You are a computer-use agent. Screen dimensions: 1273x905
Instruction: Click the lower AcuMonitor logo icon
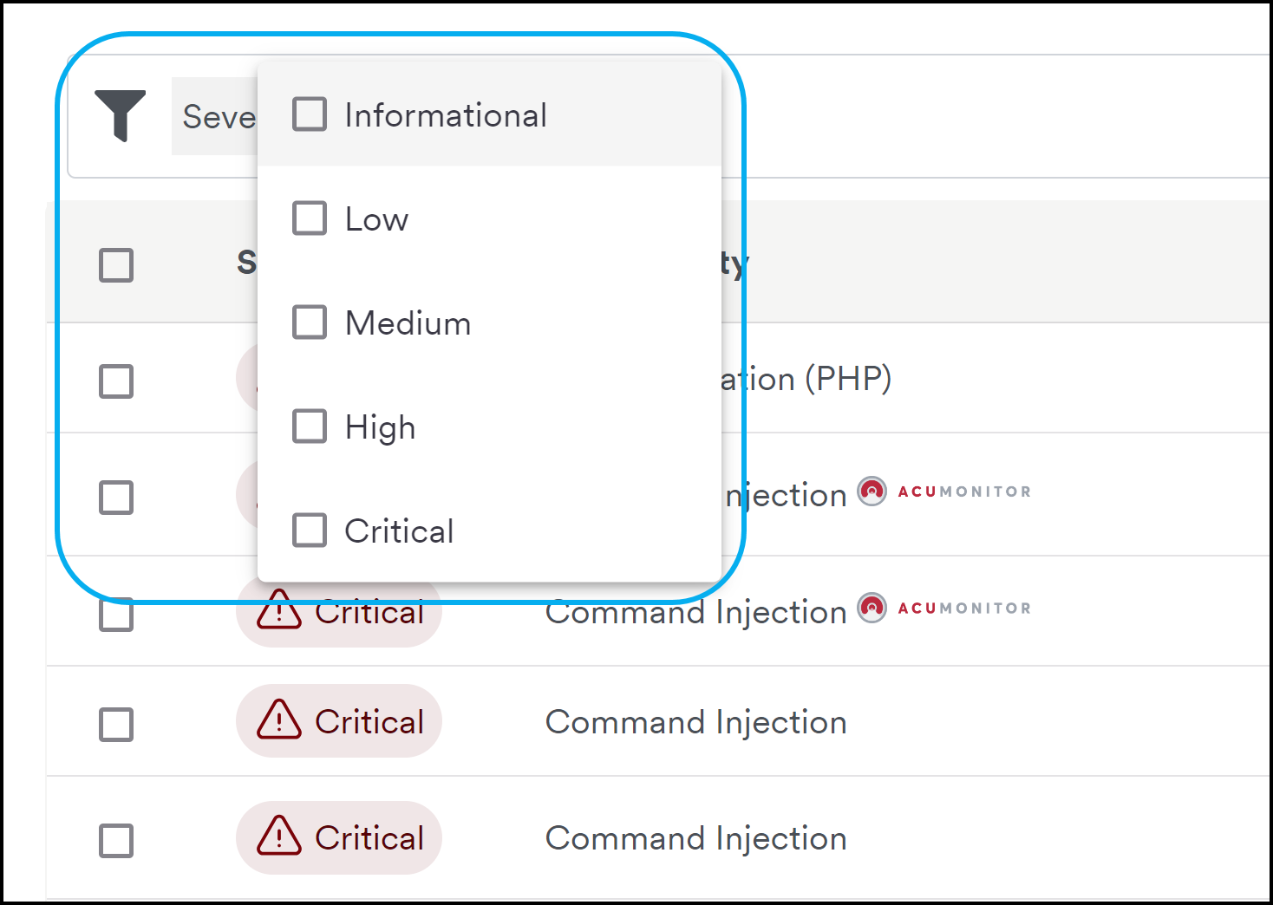tap(872, 608)
